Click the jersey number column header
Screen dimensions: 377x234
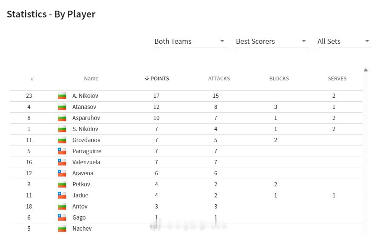(32, 78)
